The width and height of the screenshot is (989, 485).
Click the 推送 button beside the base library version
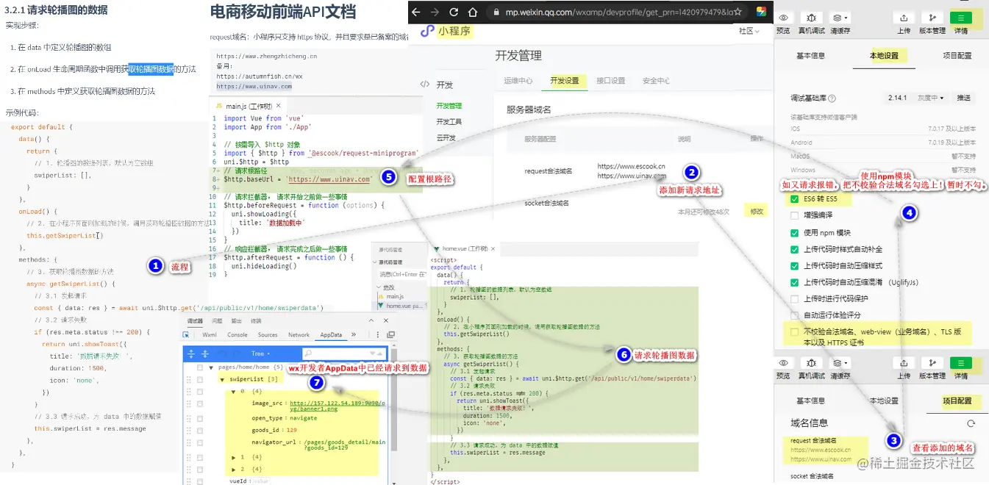[963, 98]
